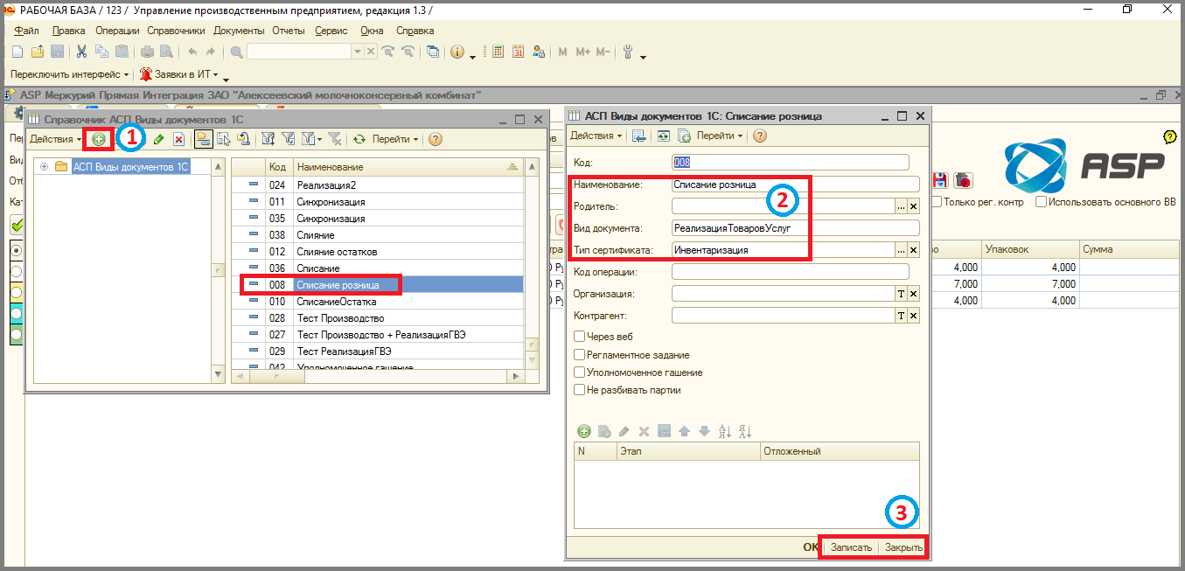Image resolution: width=1185 pixels, height=571 pixels.
Task: Open the Тип сертификата selection ellipsis button
Action: tap(901, 250)
